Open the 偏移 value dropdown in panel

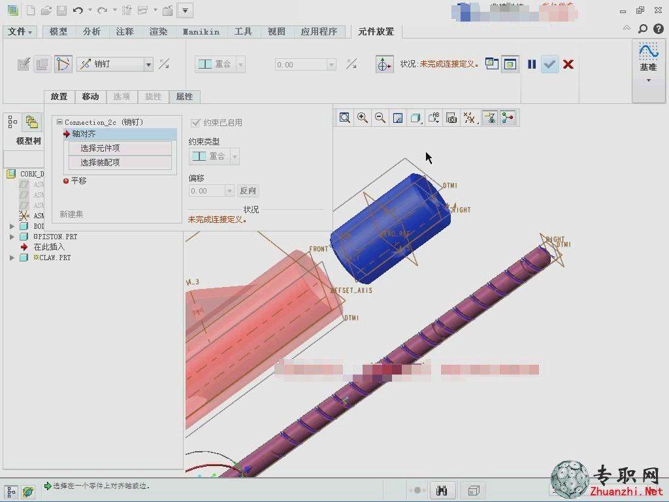click(x=229, y=191)
